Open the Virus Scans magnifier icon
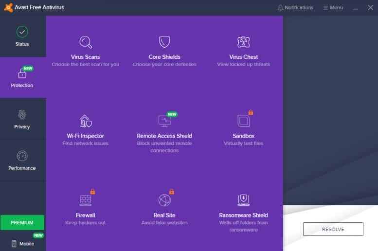The height and width of the screenshot is (251, 378). [x=86, y=42]
